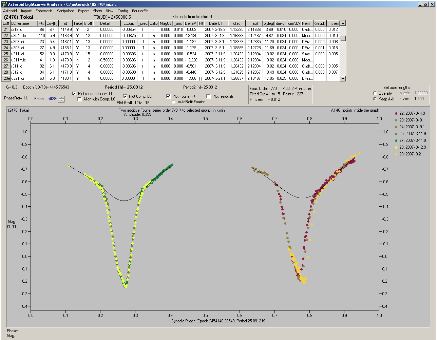
Task: Select row header 27
Action: tap(6, 66)
